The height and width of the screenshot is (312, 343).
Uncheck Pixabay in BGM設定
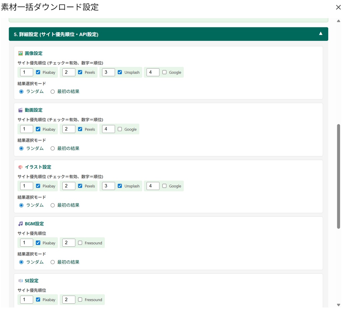point(38,243)
